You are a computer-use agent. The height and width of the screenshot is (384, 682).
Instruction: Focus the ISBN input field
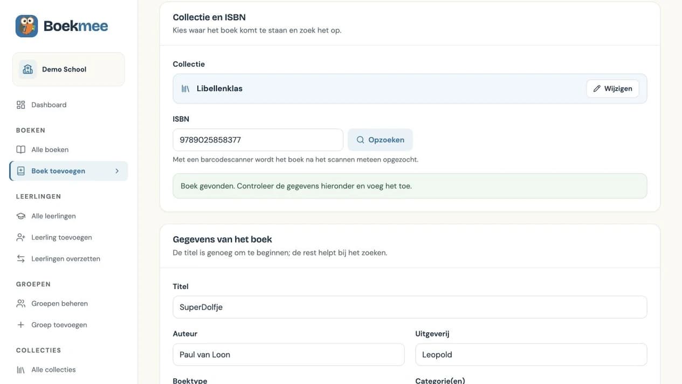258,140
